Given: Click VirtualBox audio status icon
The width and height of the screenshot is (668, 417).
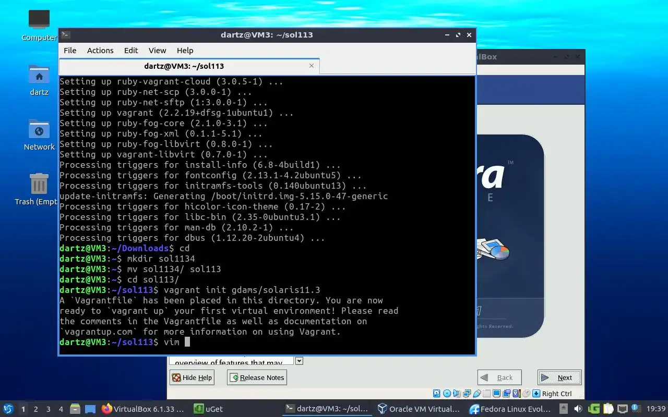Looking at the screenshot, I should pyautogui.click(x=457, y=394).
